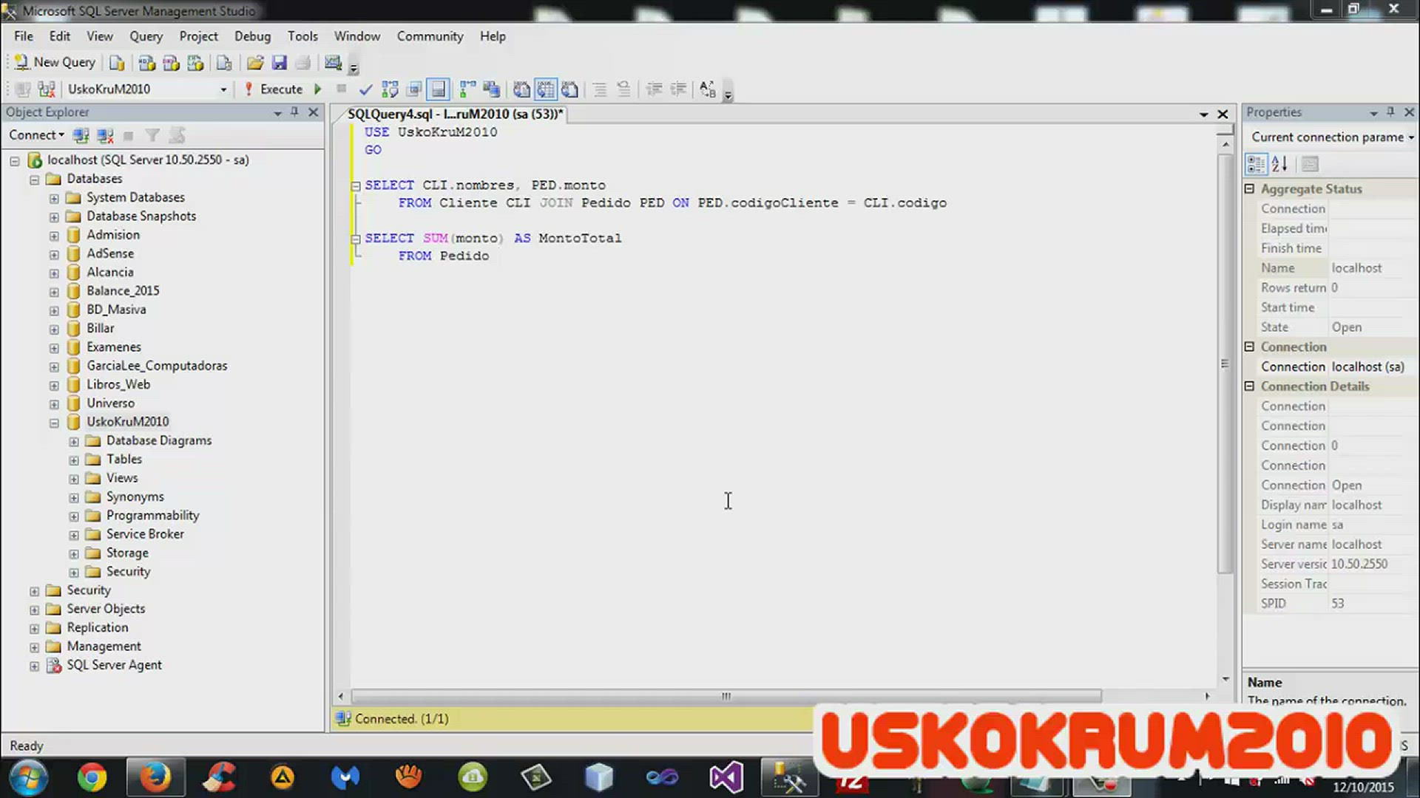The width and height of the screenshot is (1420, 798).
Task: Select the Management folder
Action: coord(104,647)
